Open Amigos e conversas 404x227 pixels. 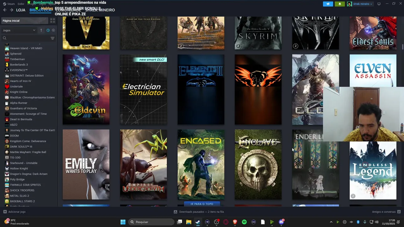tap(386, 212)
